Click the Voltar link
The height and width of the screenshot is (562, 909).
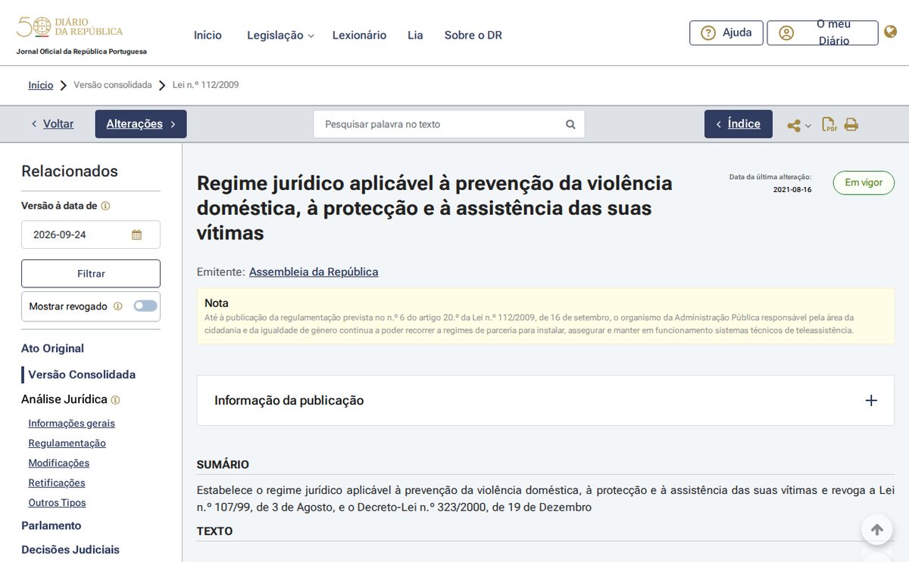coord(52,124)
